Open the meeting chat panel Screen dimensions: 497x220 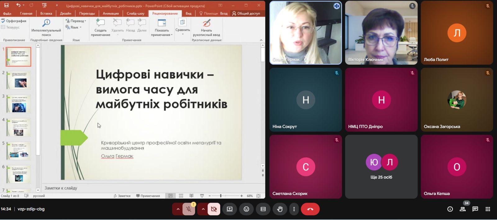pos(475,209)
